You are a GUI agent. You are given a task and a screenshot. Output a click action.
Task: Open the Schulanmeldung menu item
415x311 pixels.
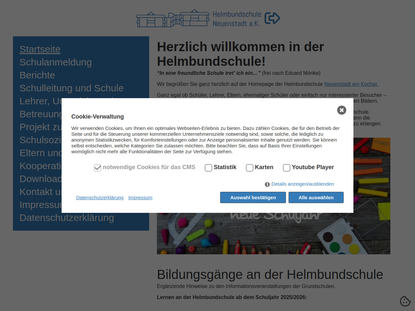(x=56, y=62)
